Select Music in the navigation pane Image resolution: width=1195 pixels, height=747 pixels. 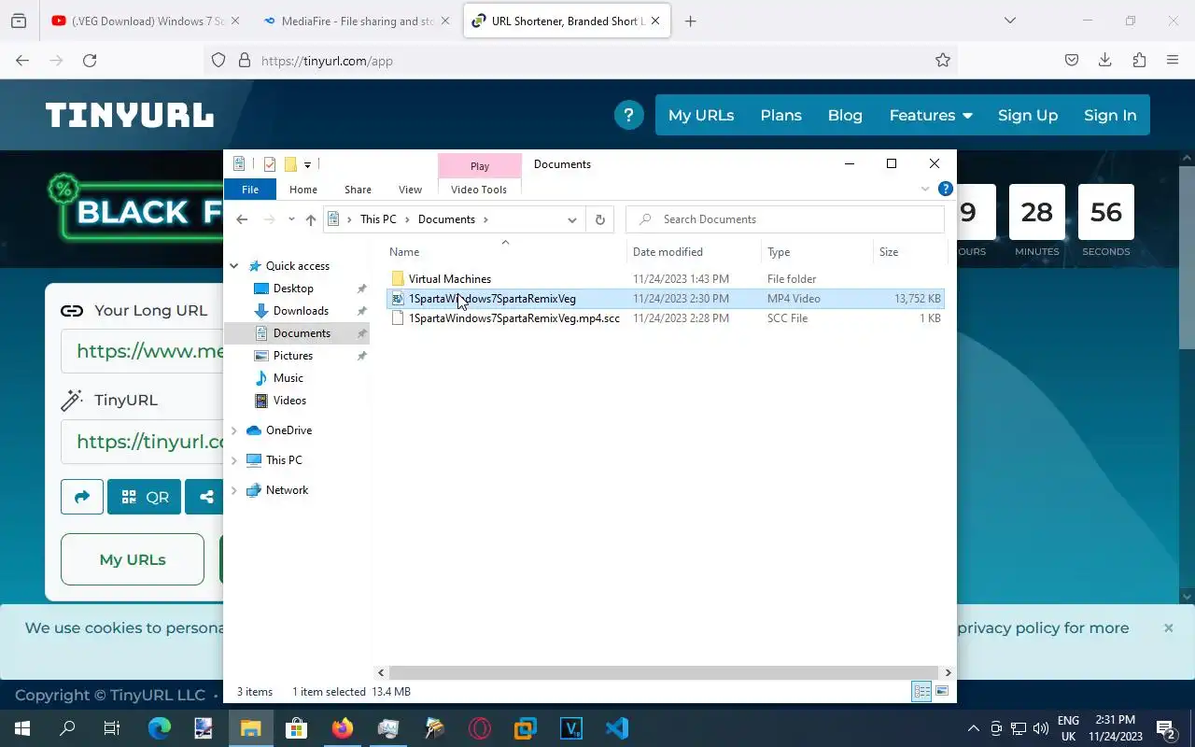(288, 378)
